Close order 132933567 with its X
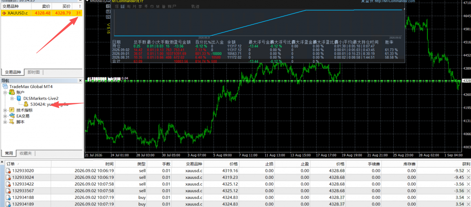The width and height of the screenshot is (471, 207). tap(468, 191)
